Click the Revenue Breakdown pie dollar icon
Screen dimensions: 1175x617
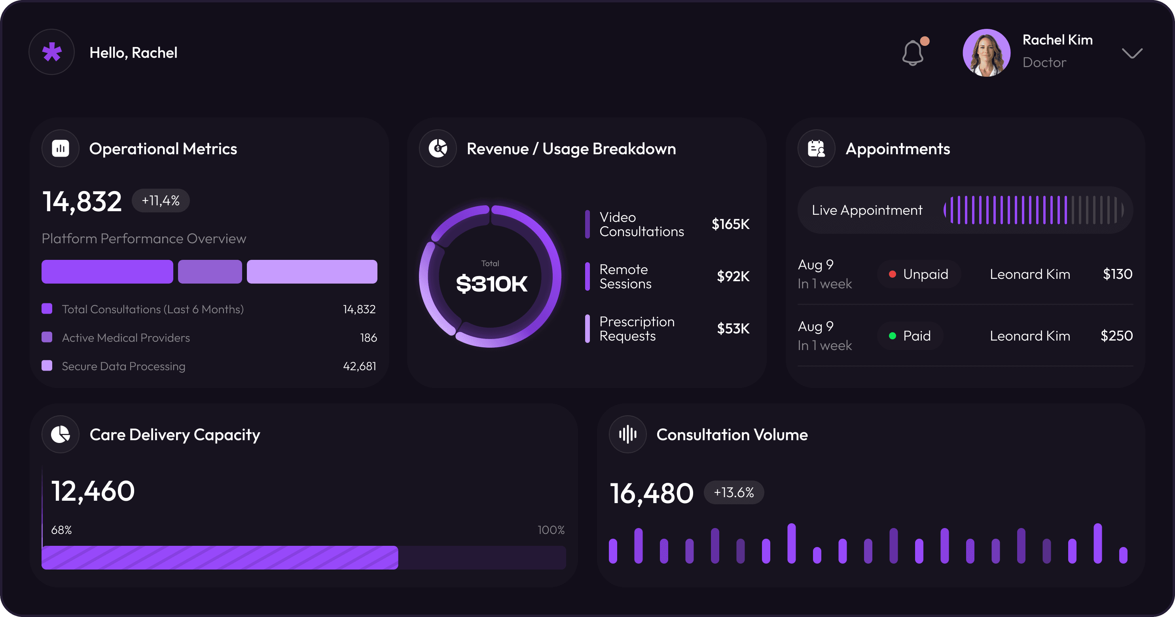click(x=438, y=148)
